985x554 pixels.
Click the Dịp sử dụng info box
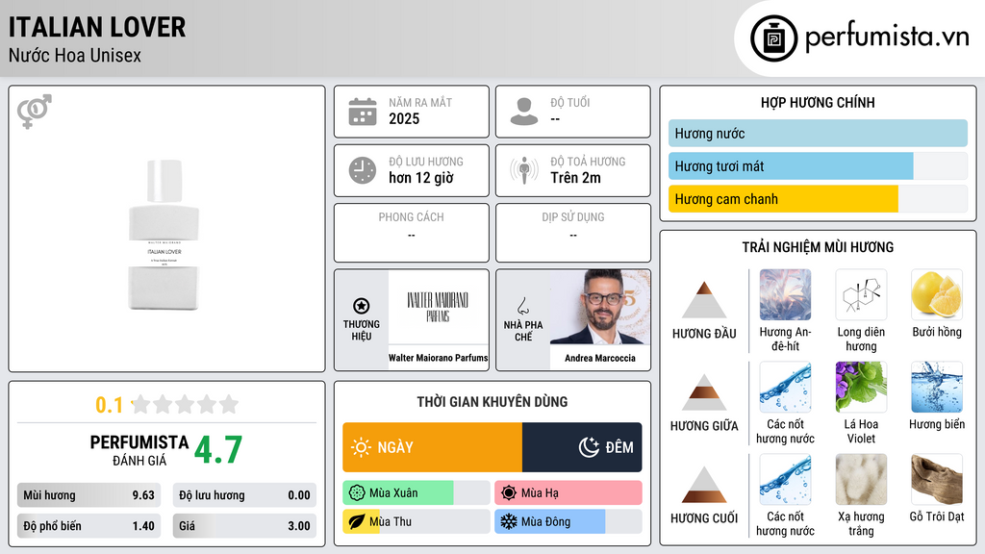[573, 233]
